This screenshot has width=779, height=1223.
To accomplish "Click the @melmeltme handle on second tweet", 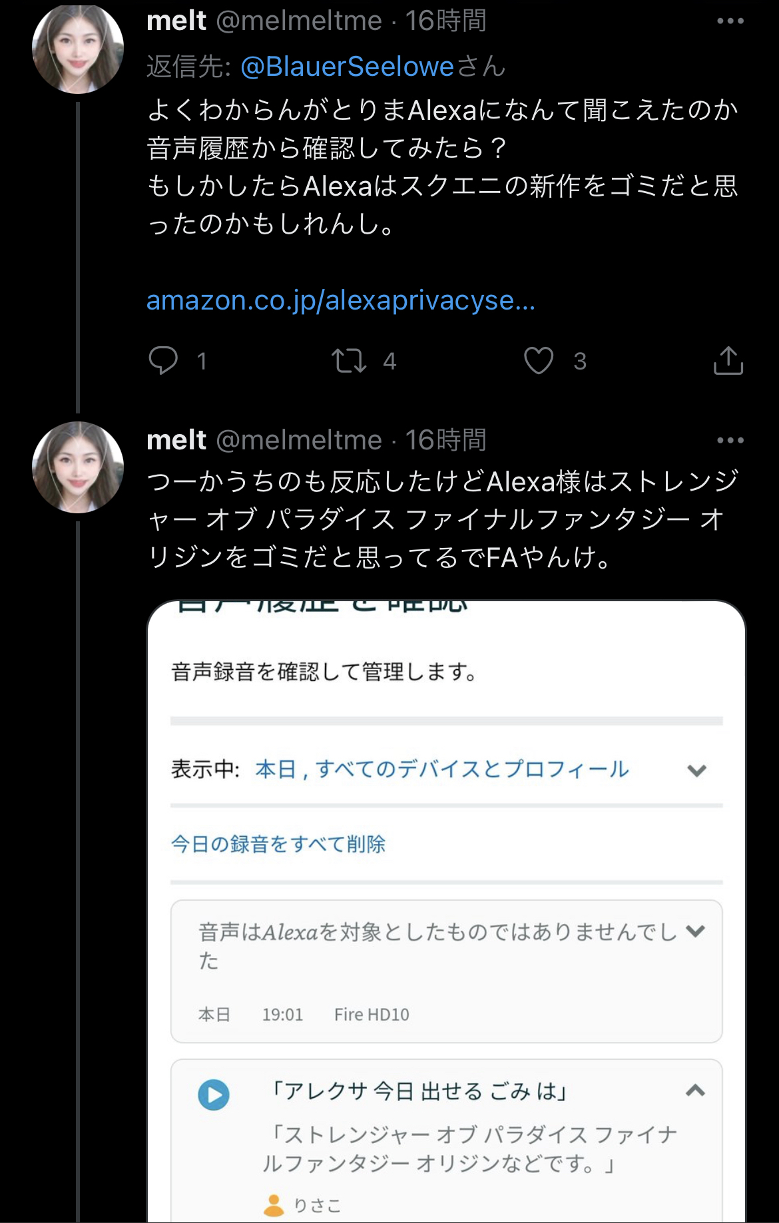I will coord(299,440).
